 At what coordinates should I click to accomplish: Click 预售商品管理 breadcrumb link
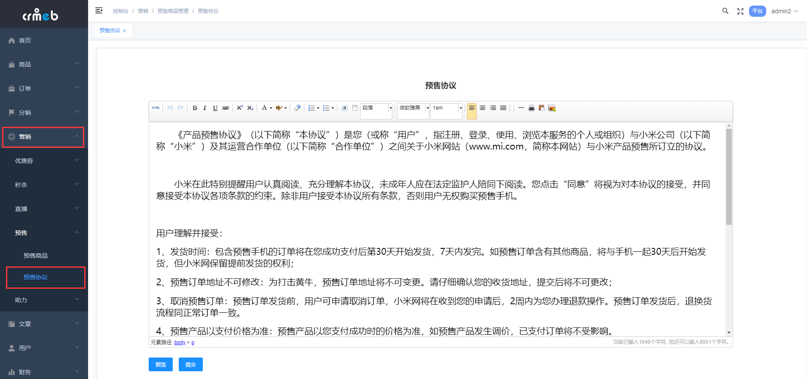point(173,11)
